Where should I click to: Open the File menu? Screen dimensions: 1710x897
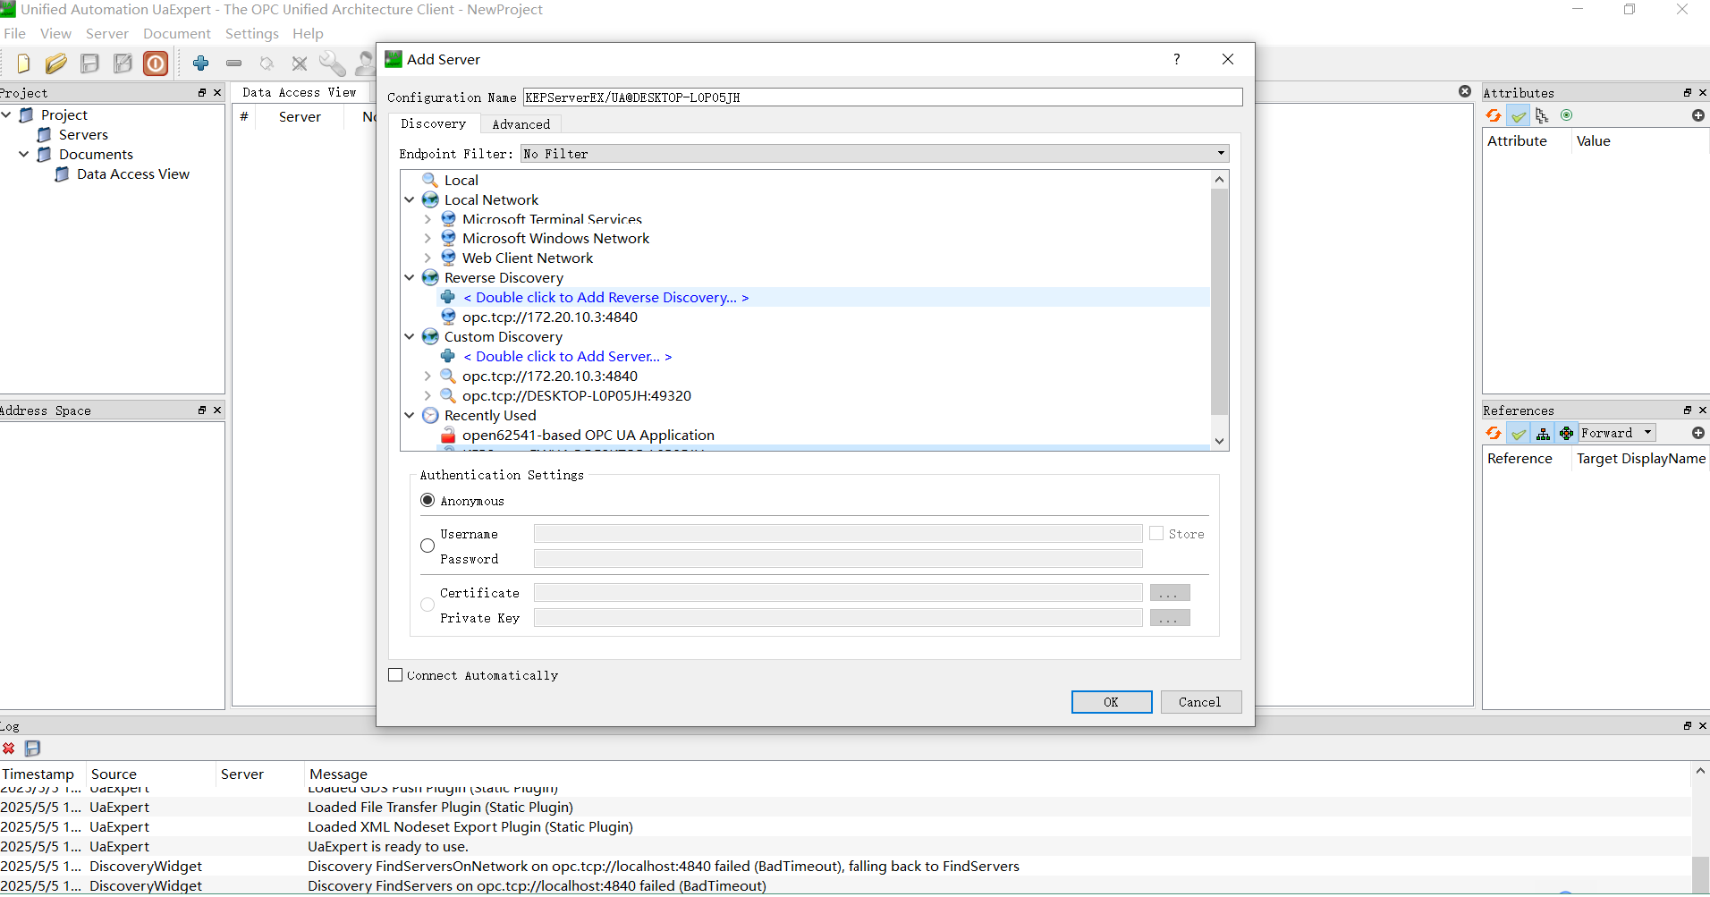click(14, 34)
